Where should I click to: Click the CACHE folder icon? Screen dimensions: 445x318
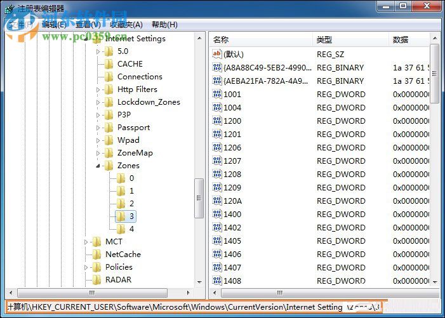[x=109, y=64]
